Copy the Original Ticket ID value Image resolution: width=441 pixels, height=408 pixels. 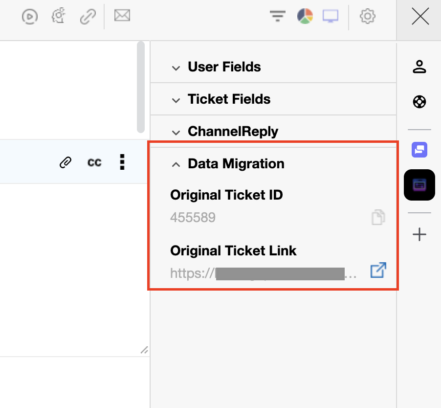pyautogui.click(x=378, y=217)
